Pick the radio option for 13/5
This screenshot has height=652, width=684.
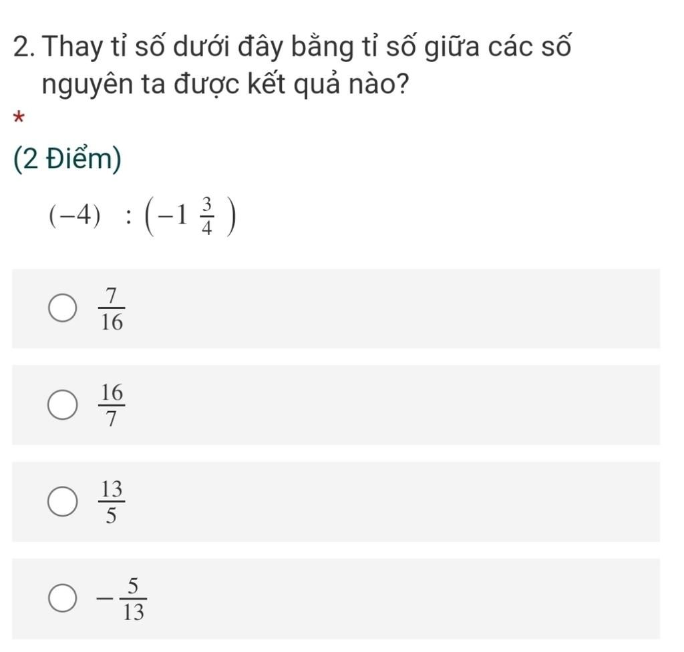(x=62, y=503)
